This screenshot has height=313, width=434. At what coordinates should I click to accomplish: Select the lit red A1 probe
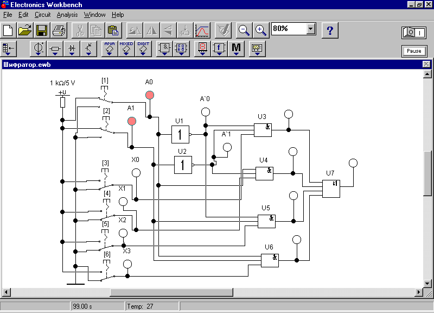click(x=132, y=121)
